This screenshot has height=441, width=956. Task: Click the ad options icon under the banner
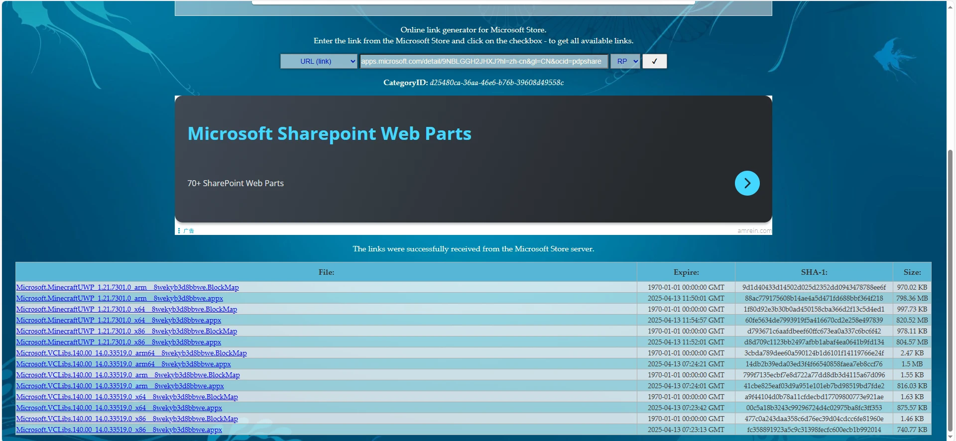pos(179,231)
